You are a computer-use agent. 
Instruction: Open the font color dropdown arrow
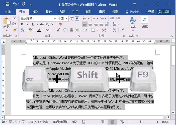point(43,30)
